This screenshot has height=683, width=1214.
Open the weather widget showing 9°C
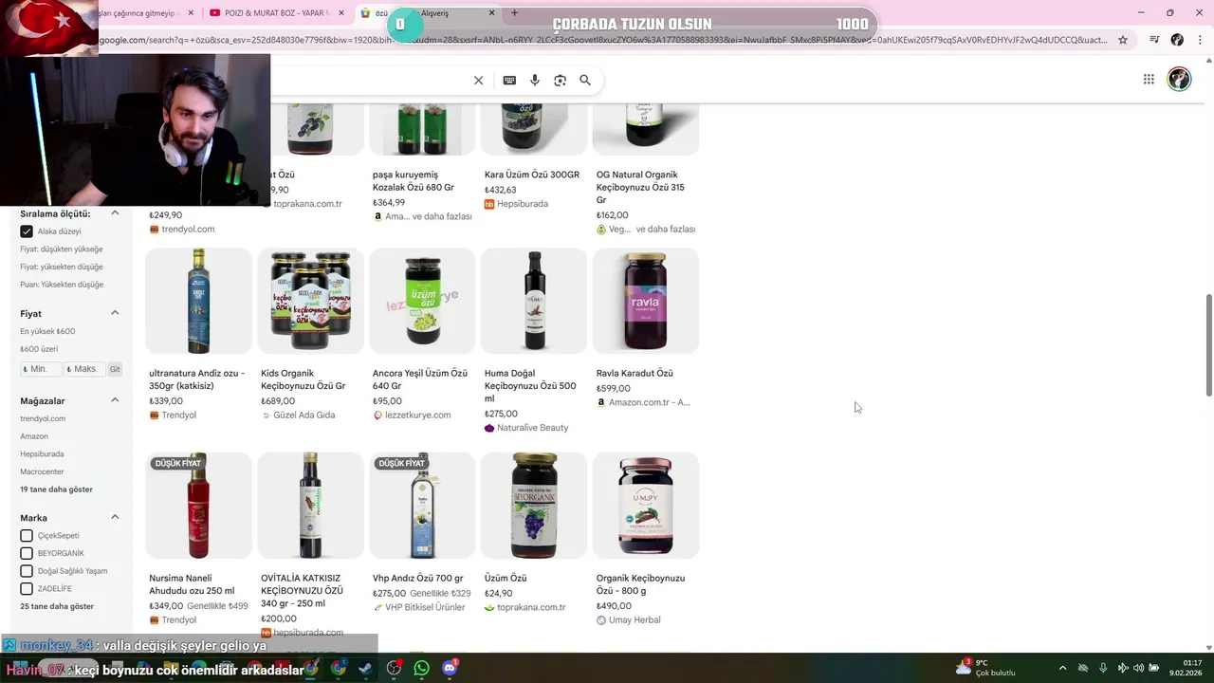click(986, 668)
